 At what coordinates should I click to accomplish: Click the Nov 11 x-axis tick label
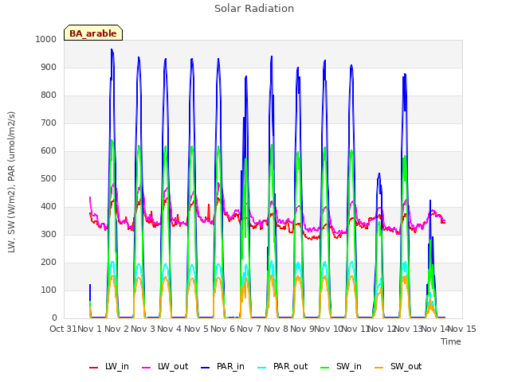(x=355, y=329)
